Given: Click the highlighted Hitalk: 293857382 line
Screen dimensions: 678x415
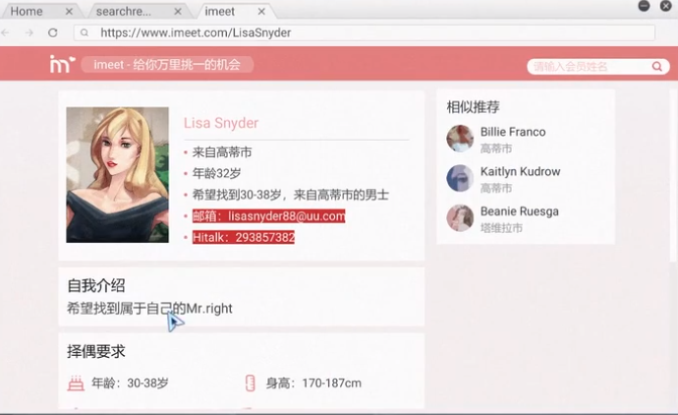Looking at the screenshot, I should pos(244,237).
